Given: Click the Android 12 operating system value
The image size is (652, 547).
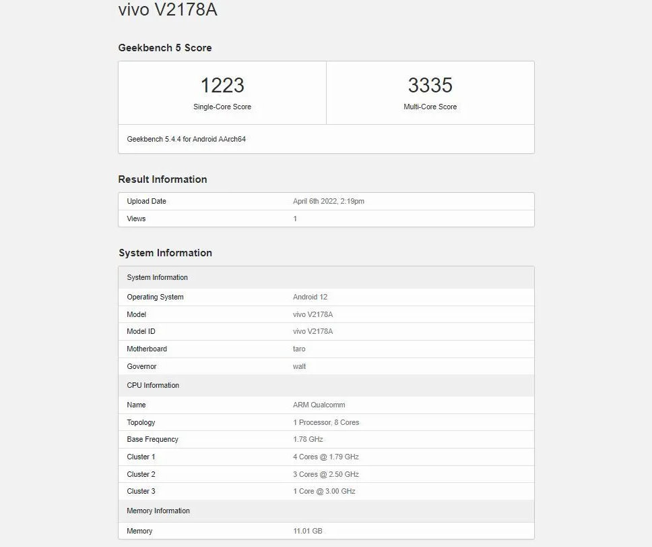Looking at the screenshot, I should click(310, 297).
